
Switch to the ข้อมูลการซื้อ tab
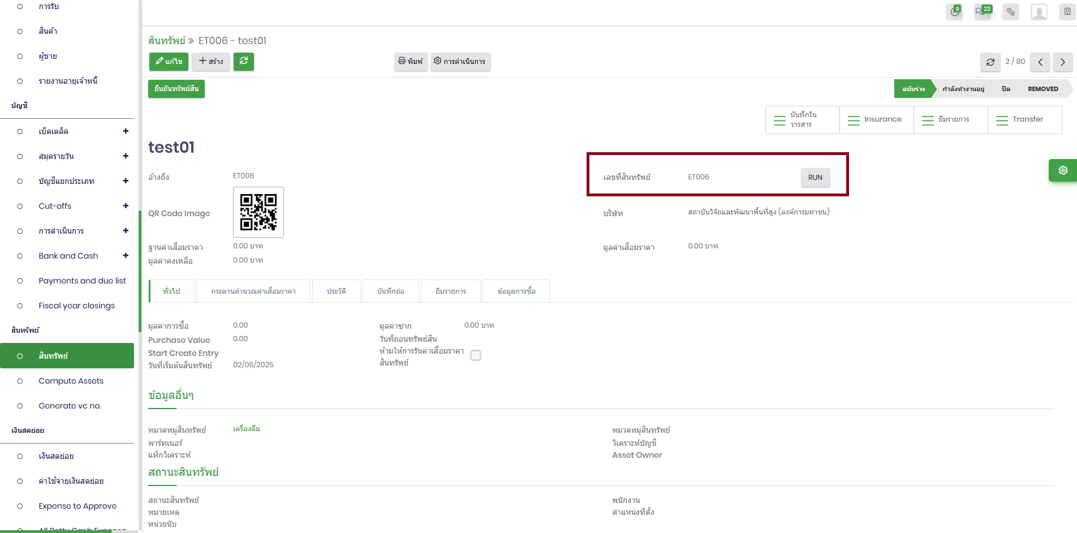coord(516,291)
